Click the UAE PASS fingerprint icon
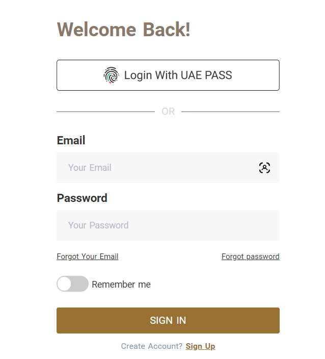Viewport: 325px width, 359px height. tap(111, 75)
